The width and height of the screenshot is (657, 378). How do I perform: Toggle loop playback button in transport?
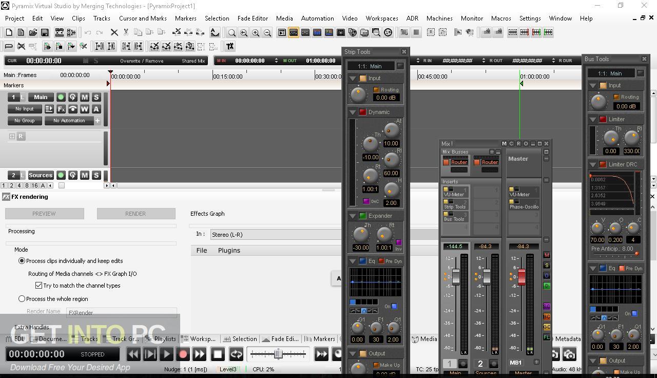236,354
